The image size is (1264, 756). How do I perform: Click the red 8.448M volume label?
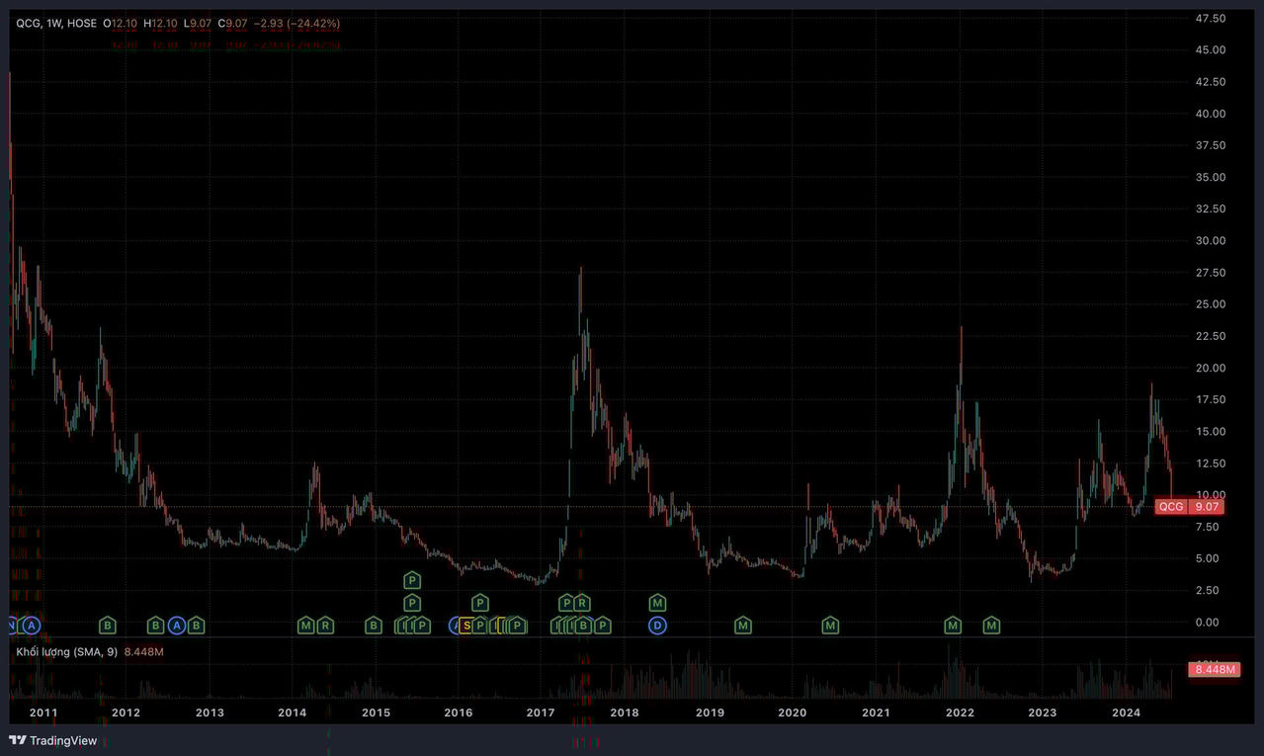point(1213,669)
